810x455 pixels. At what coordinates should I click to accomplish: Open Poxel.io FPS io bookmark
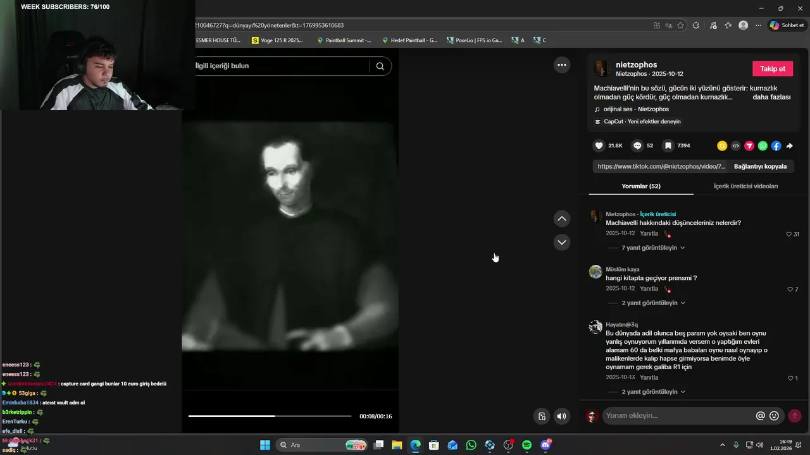(474, 40)
